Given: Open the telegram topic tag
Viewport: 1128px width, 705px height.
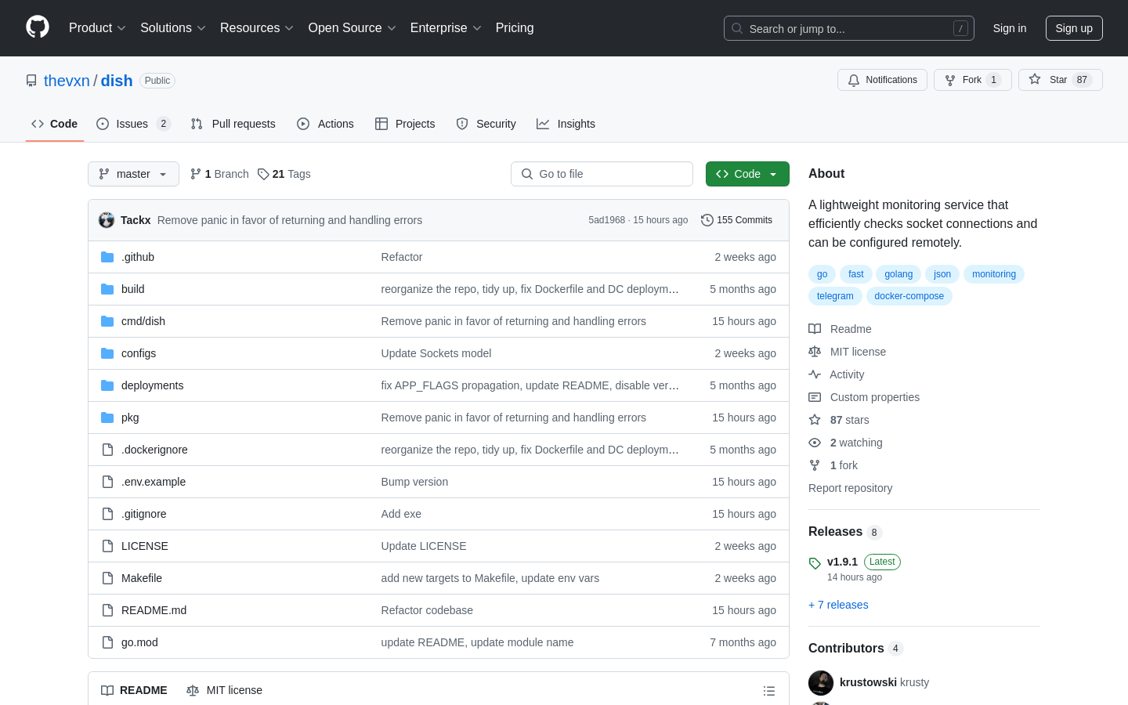Looking at the screenshot, I should coord(835,296).
